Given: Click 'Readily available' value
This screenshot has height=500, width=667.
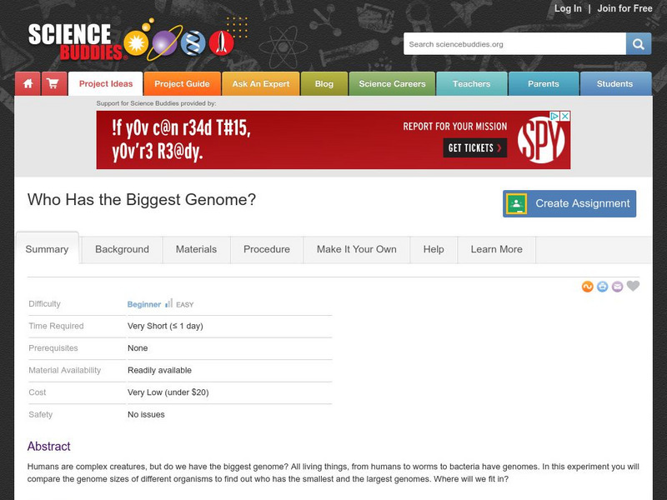Looking at the screenshot, I should coord(159,370).
